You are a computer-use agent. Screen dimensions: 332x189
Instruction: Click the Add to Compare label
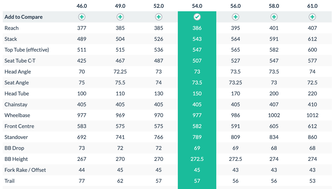click(24, 17)
